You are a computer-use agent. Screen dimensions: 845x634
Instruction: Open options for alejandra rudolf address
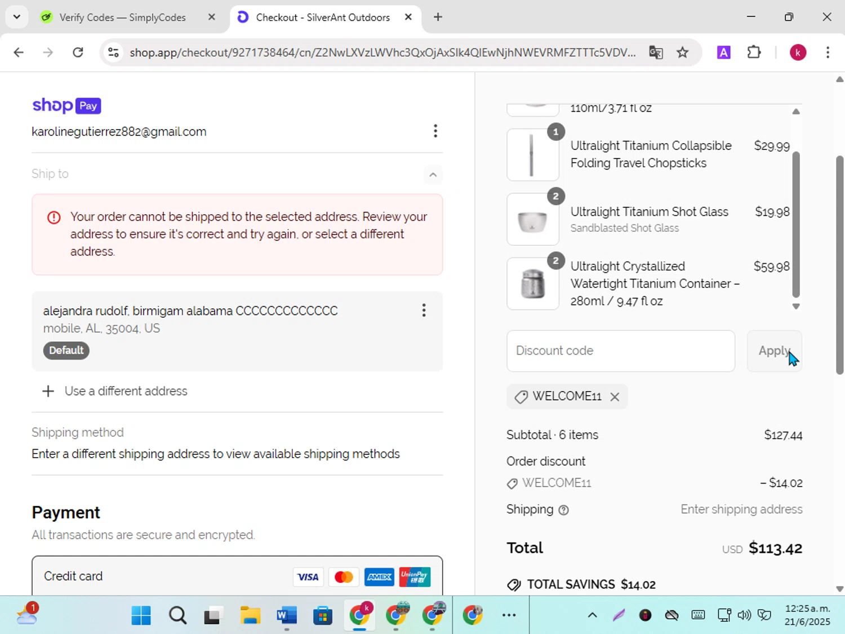(x=424, y=310)
